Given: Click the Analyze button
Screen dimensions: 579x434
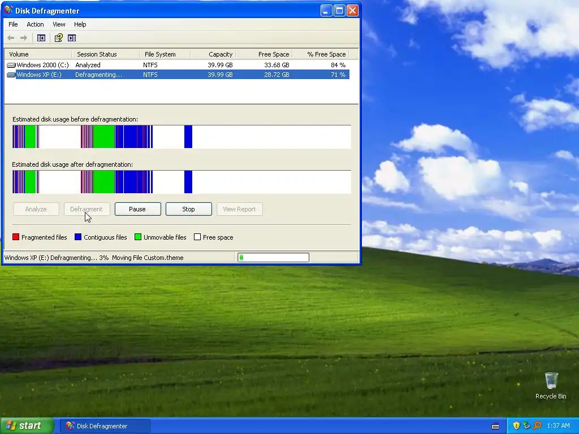Looking at the screenshot, I should point(36,209).
